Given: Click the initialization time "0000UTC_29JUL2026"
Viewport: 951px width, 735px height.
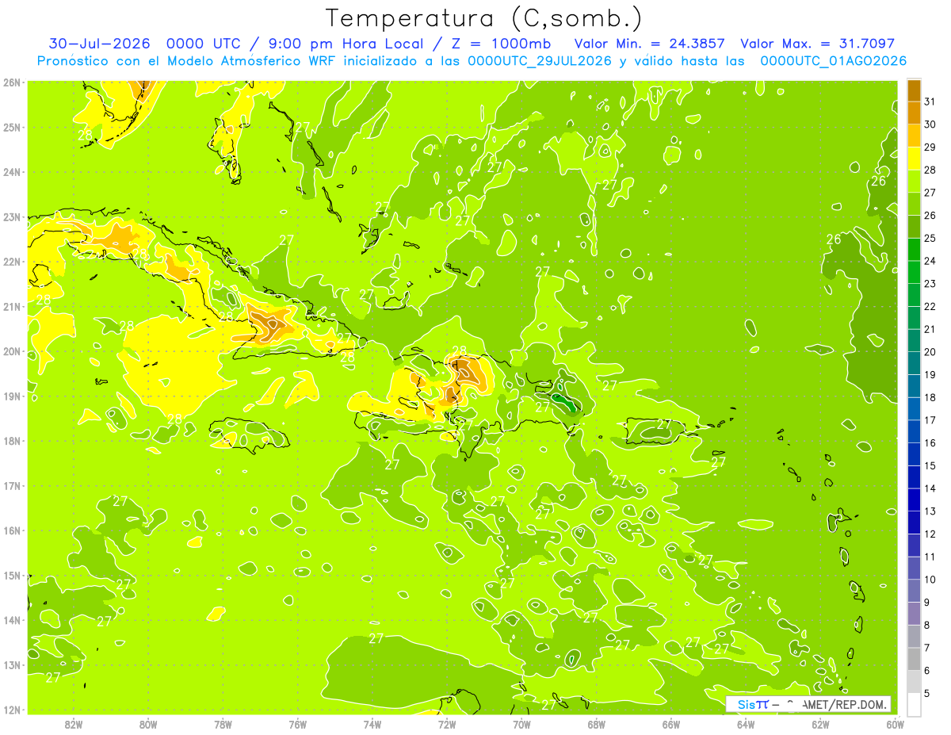Looking at the screenshot, I should 540,61.
